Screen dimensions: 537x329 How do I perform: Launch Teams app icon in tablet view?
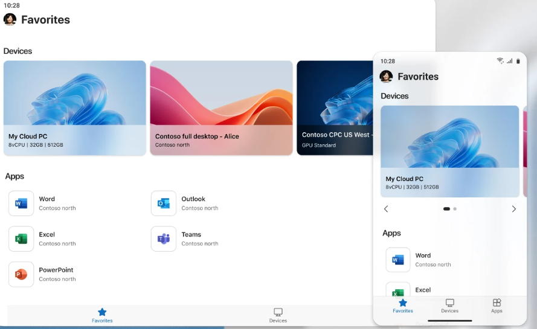pyautogui.click(x=164, y=239)
